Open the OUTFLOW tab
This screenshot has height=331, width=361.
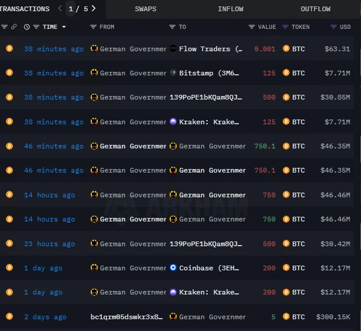[315, 9]
